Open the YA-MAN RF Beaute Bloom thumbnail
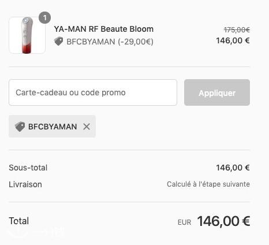The width and height of the screenshot is (269, 245). 27,35
